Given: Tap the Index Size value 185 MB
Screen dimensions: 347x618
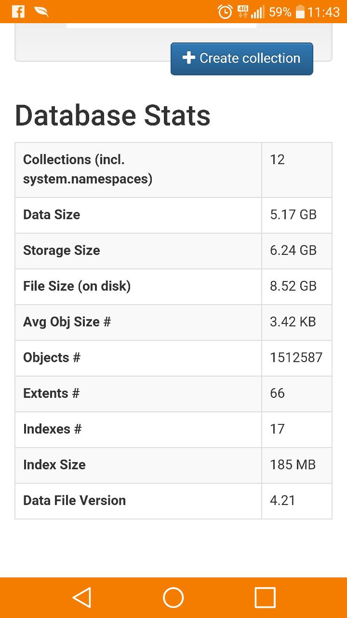Looking at the screenshot, I should click(x=293, y=465).
